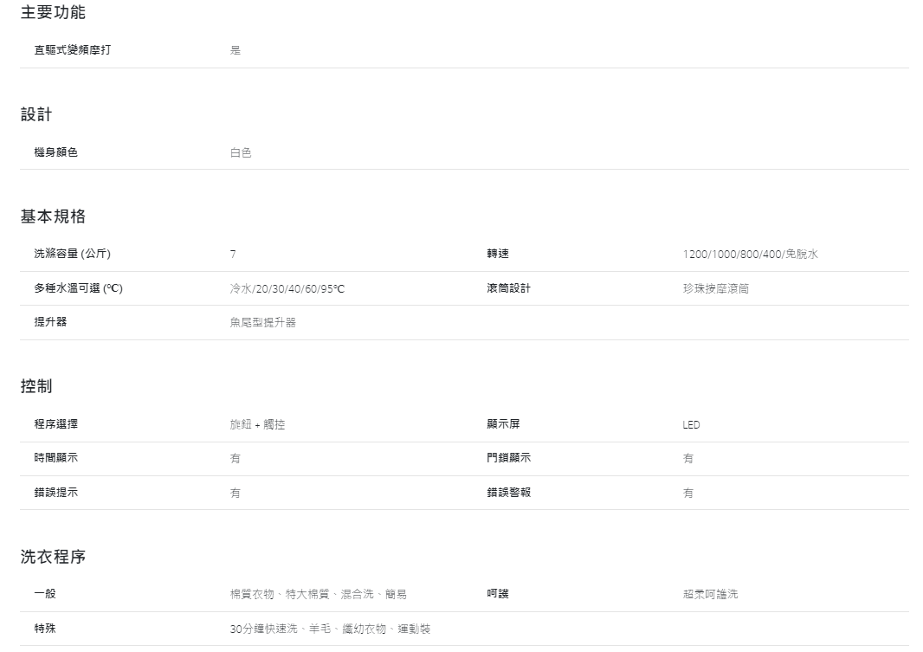Image resolution: width=923 pixels, height=652 pixels.
Task: Click the 主要功能 section heading
Action: 53,13
